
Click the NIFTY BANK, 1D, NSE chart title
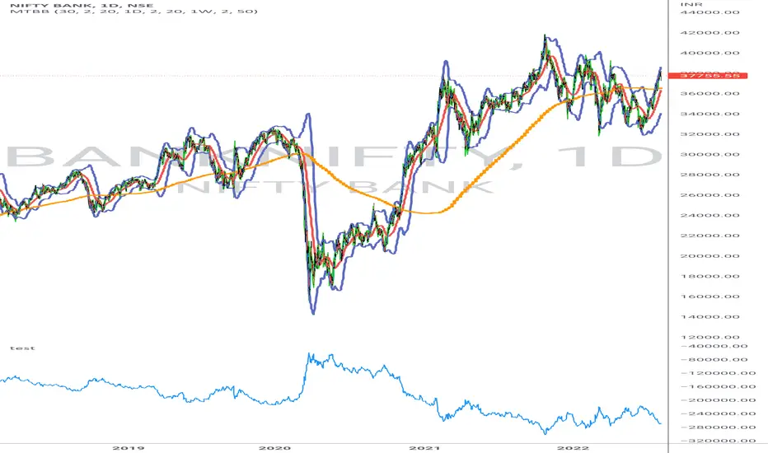pos(82,5)
